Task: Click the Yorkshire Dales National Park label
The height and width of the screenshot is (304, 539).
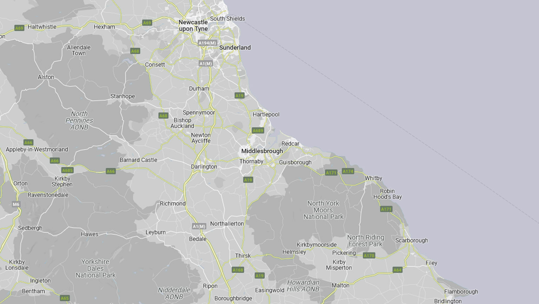Action: tap(95, 269)
